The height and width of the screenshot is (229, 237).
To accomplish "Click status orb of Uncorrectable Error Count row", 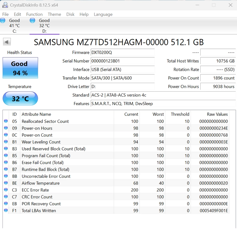I will click(x=6, y=176).
